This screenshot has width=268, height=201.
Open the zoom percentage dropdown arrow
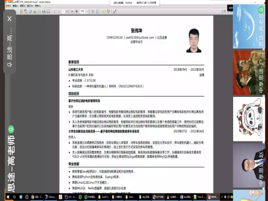[87, 11]
